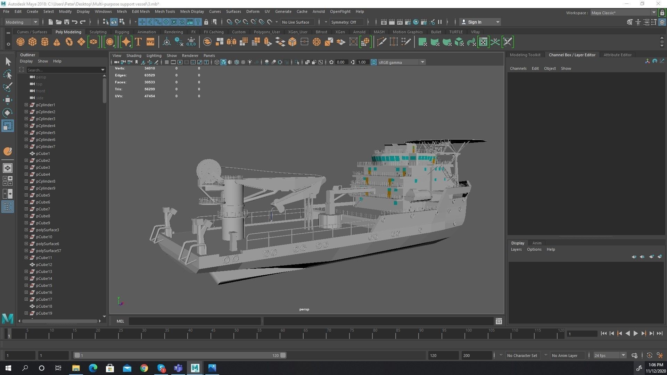
Task: Click the polygon Type text tool icon
Action: pos(138,42)
